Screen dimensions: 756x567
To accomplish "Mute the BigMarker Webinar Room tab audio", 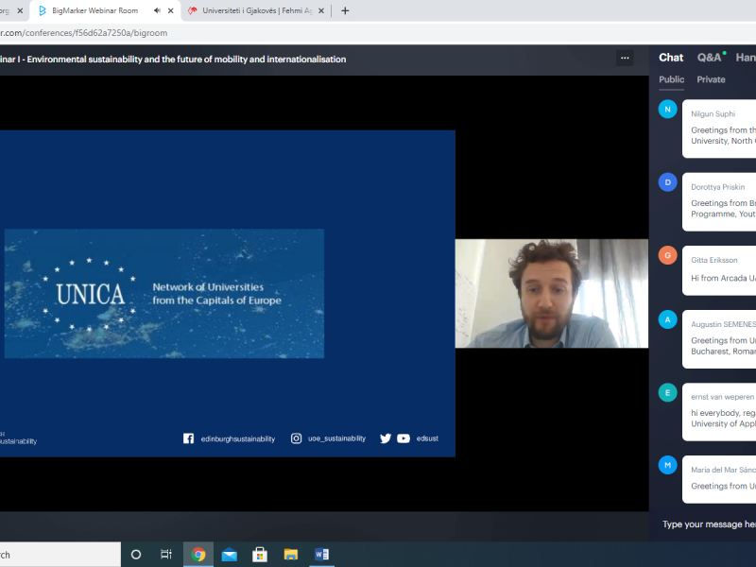I will pyautogui.click(x=157, y=10).
